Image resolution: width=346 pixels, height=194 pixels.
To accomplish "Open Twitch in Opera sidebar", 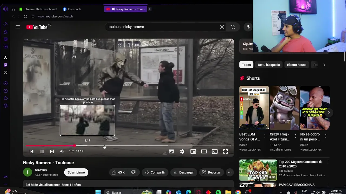I will [x=5, y=65].
